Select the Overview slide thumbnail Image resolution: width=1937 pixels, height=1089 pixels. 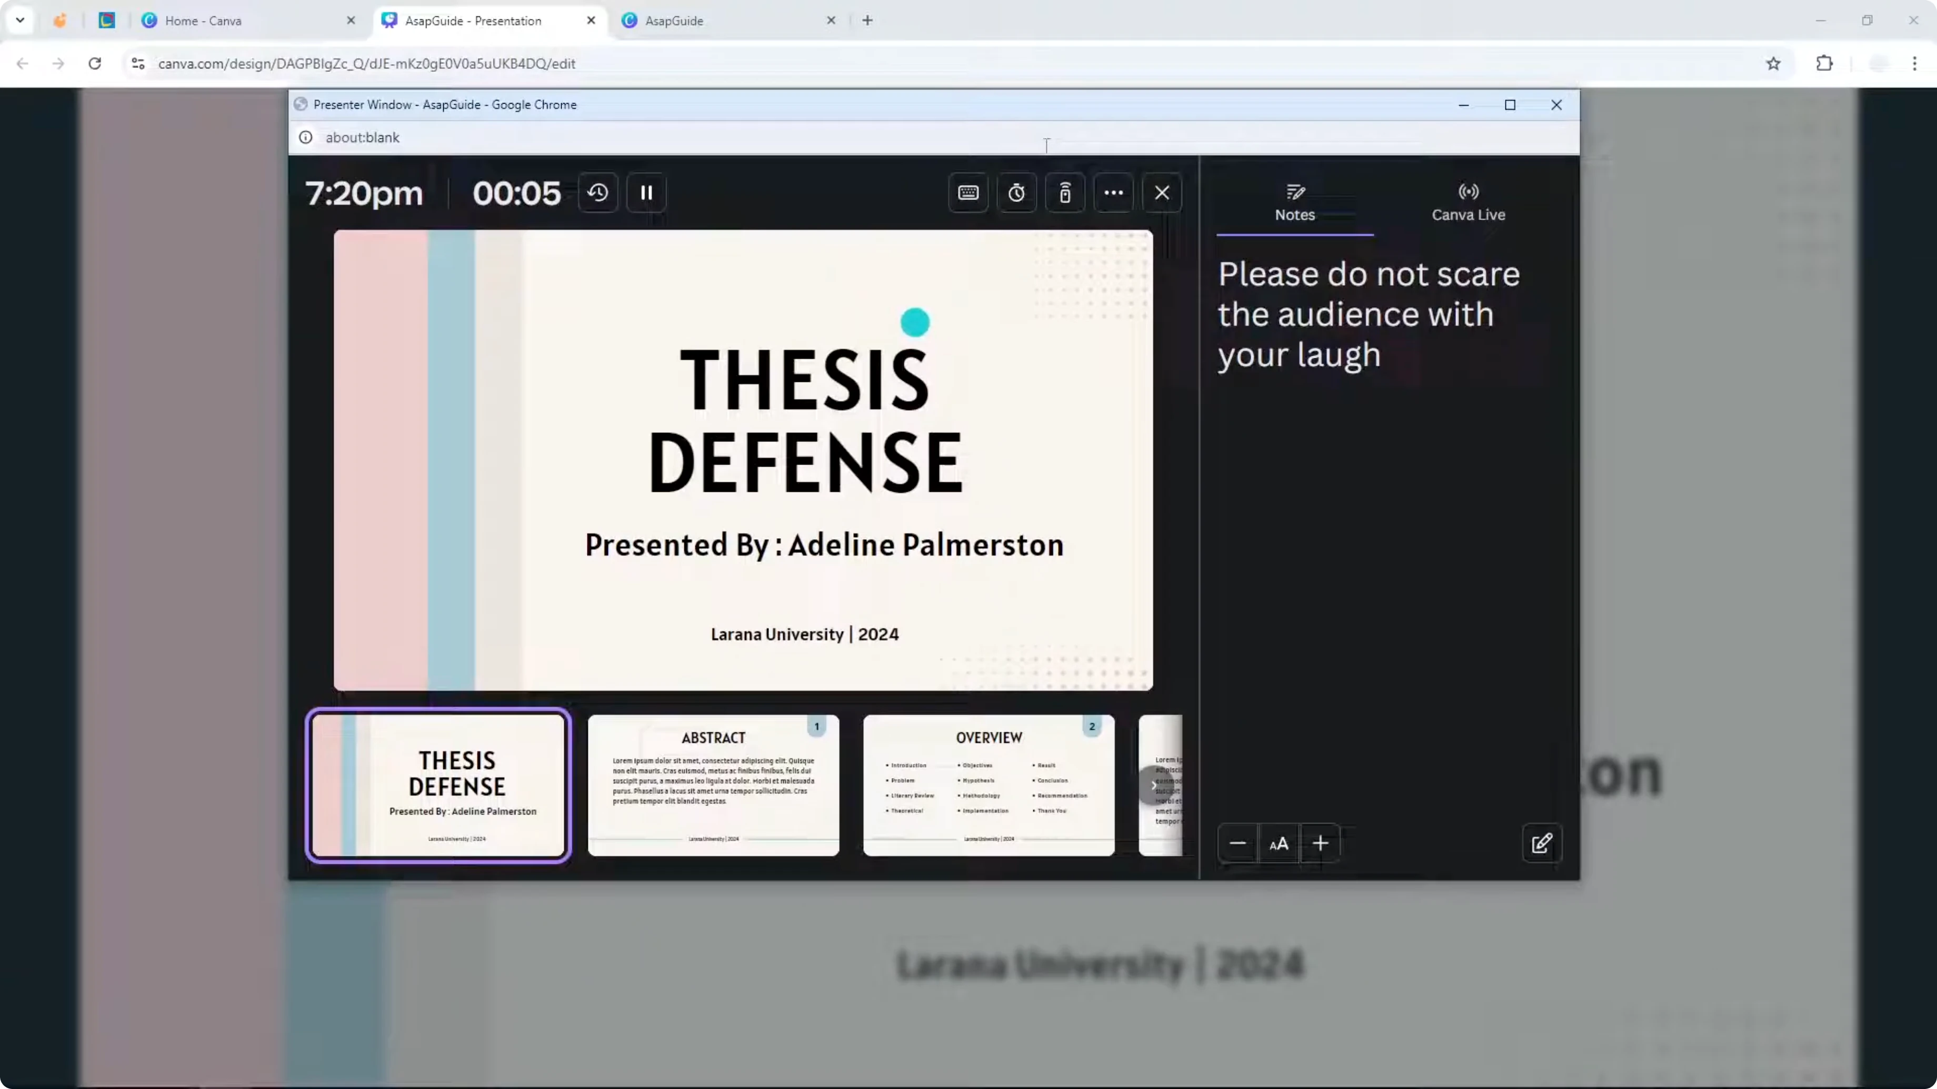click(989, 784)
